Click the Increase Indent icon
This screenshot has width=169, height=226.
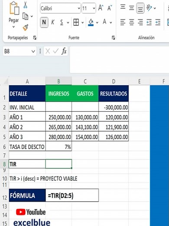pyautogui.click(x=158, y=22)
